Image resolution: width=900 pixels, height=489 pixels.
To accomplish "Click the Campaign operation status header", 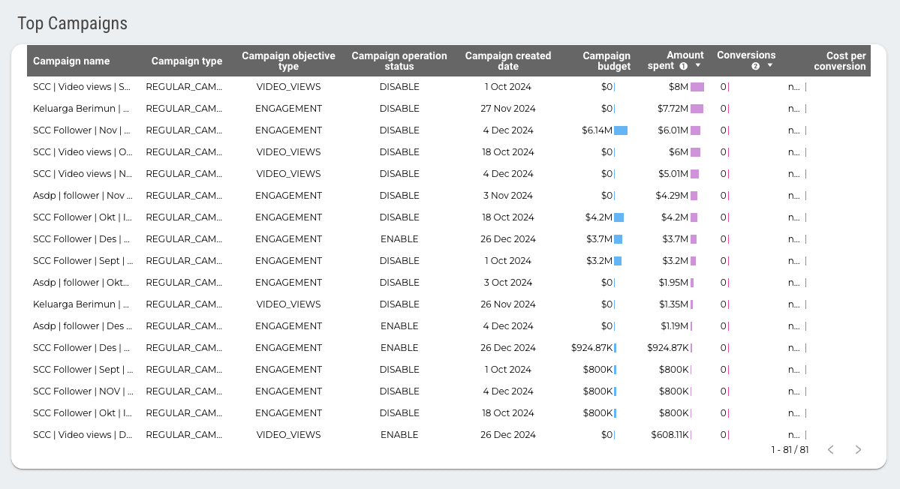I will click(x=399, y=61).
